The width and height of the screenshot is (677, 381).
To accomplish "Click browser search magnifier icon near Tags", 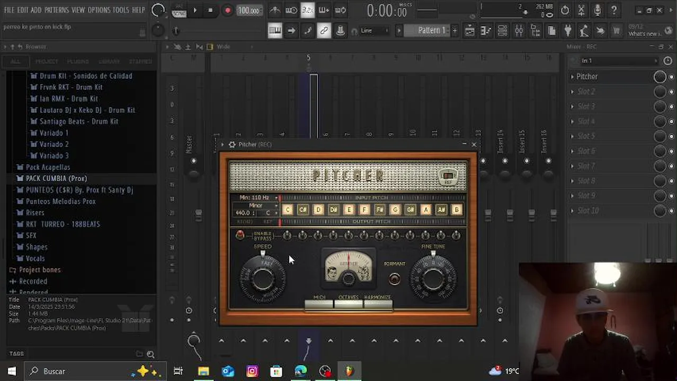I will 150,354.
